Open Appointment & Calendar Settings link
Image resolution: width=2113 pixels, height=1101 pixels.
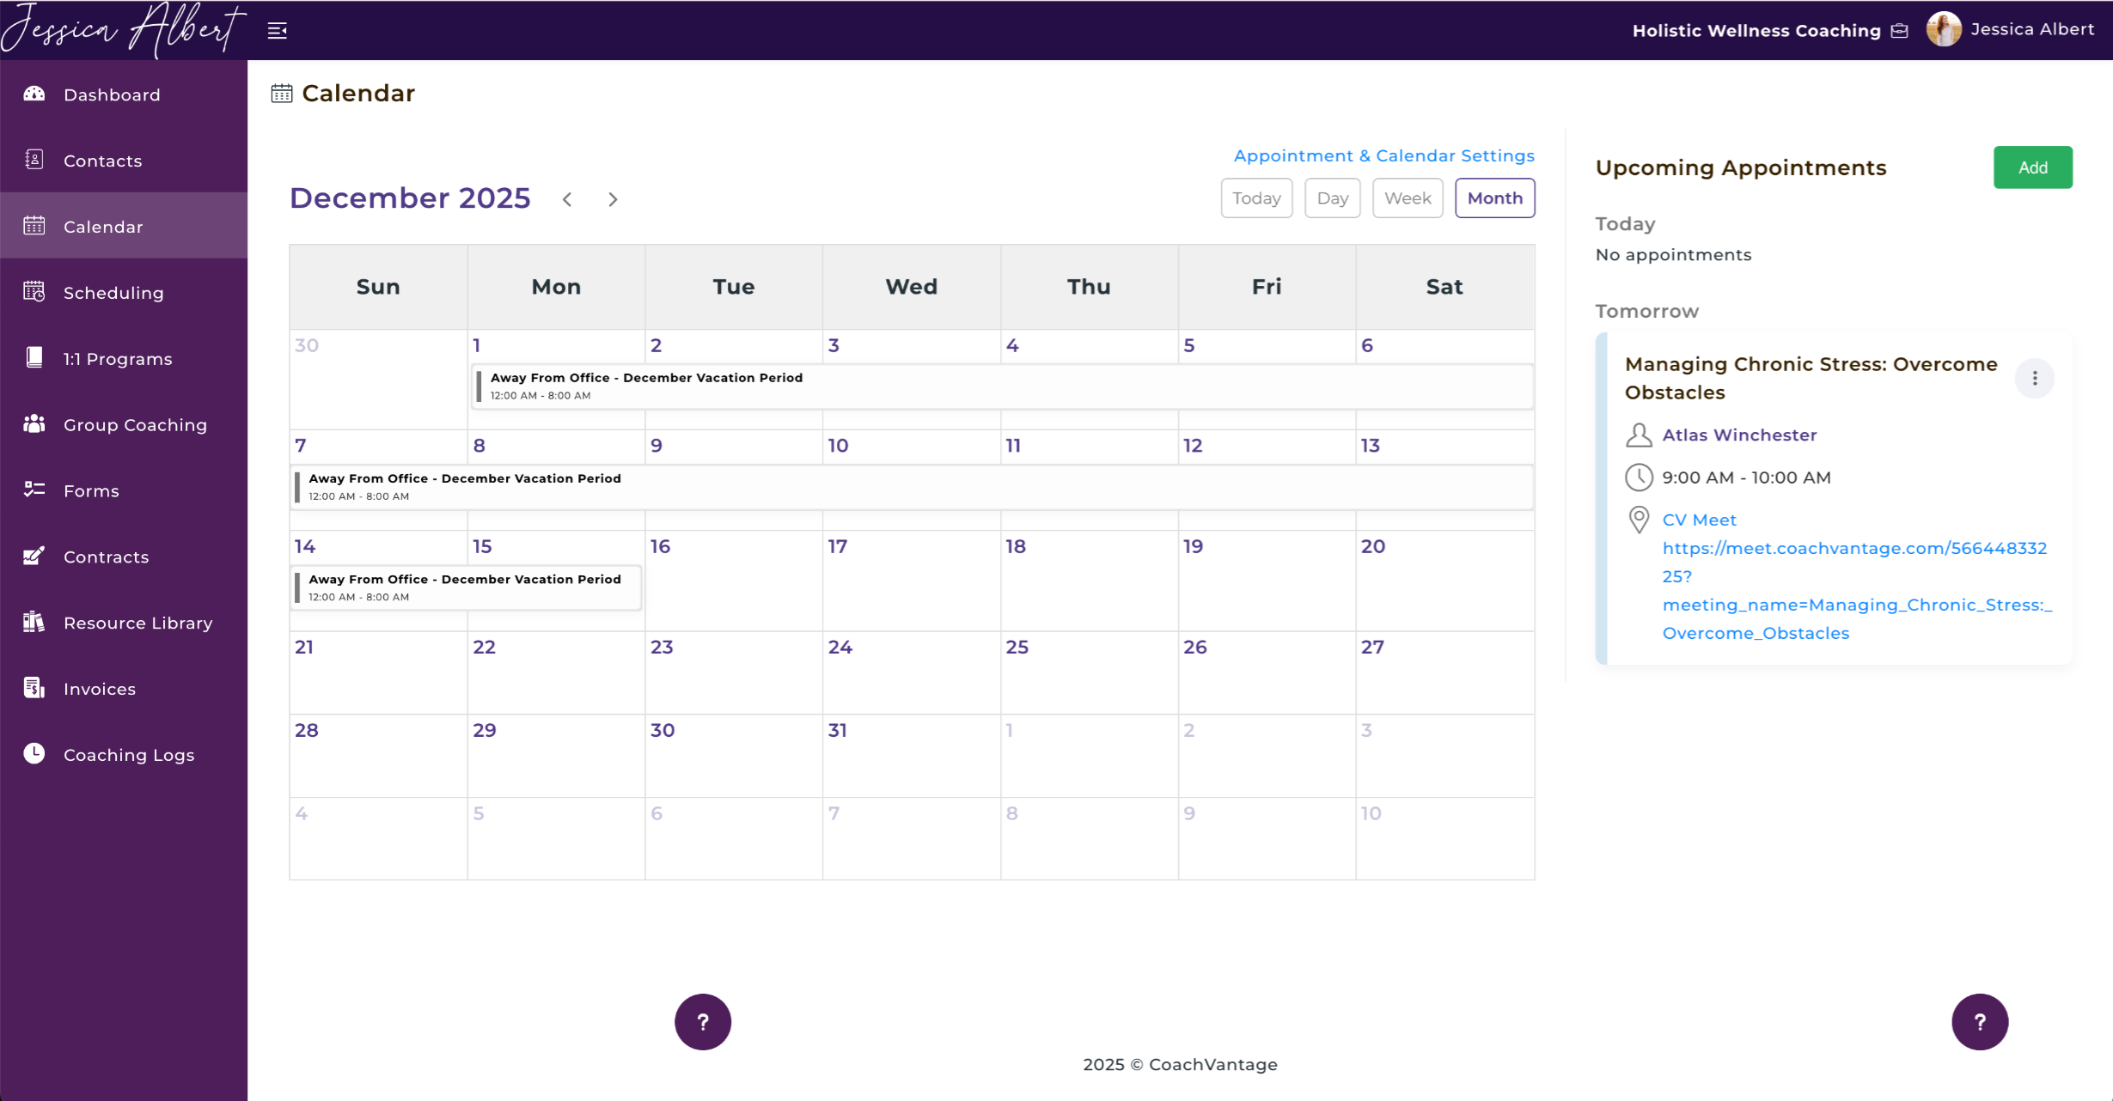click(x=1383, y=155)
